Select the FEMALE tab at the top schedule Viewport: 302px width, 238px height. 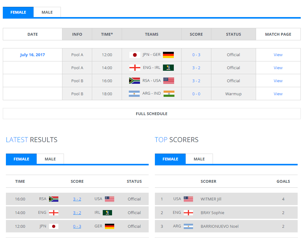18,12
